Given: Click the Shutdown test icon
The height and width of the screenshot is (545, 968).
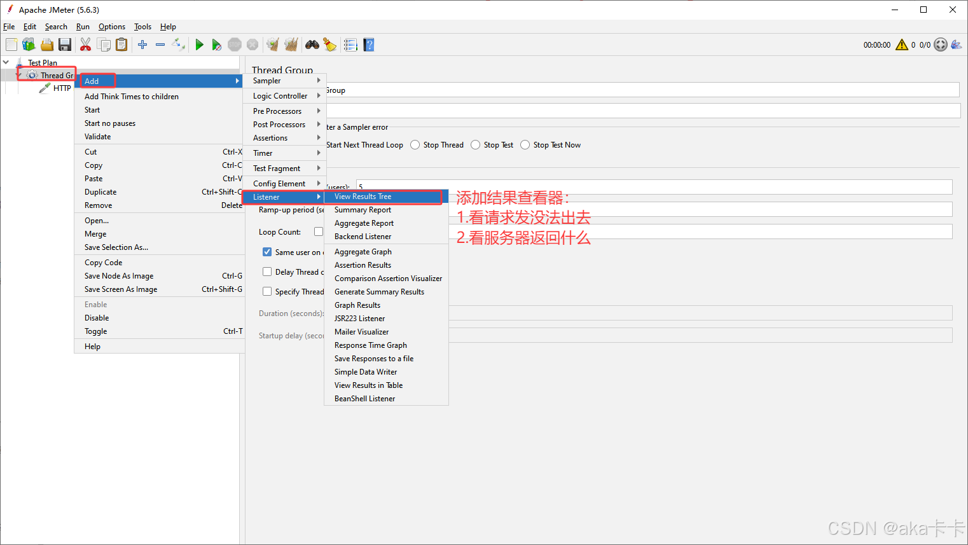Looking at the screenshot, I should 252,45.
